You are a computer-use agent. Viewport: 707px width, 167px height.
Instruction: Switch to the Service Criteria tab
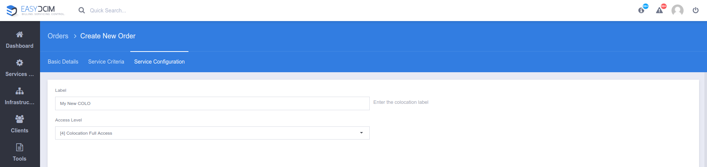pyautogui.click(x=106, y=62)
